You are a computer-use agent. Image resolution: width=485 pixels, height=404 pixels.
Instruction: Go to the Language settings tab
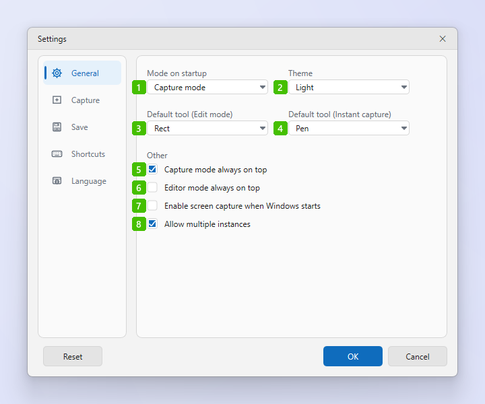pos(82,180)
